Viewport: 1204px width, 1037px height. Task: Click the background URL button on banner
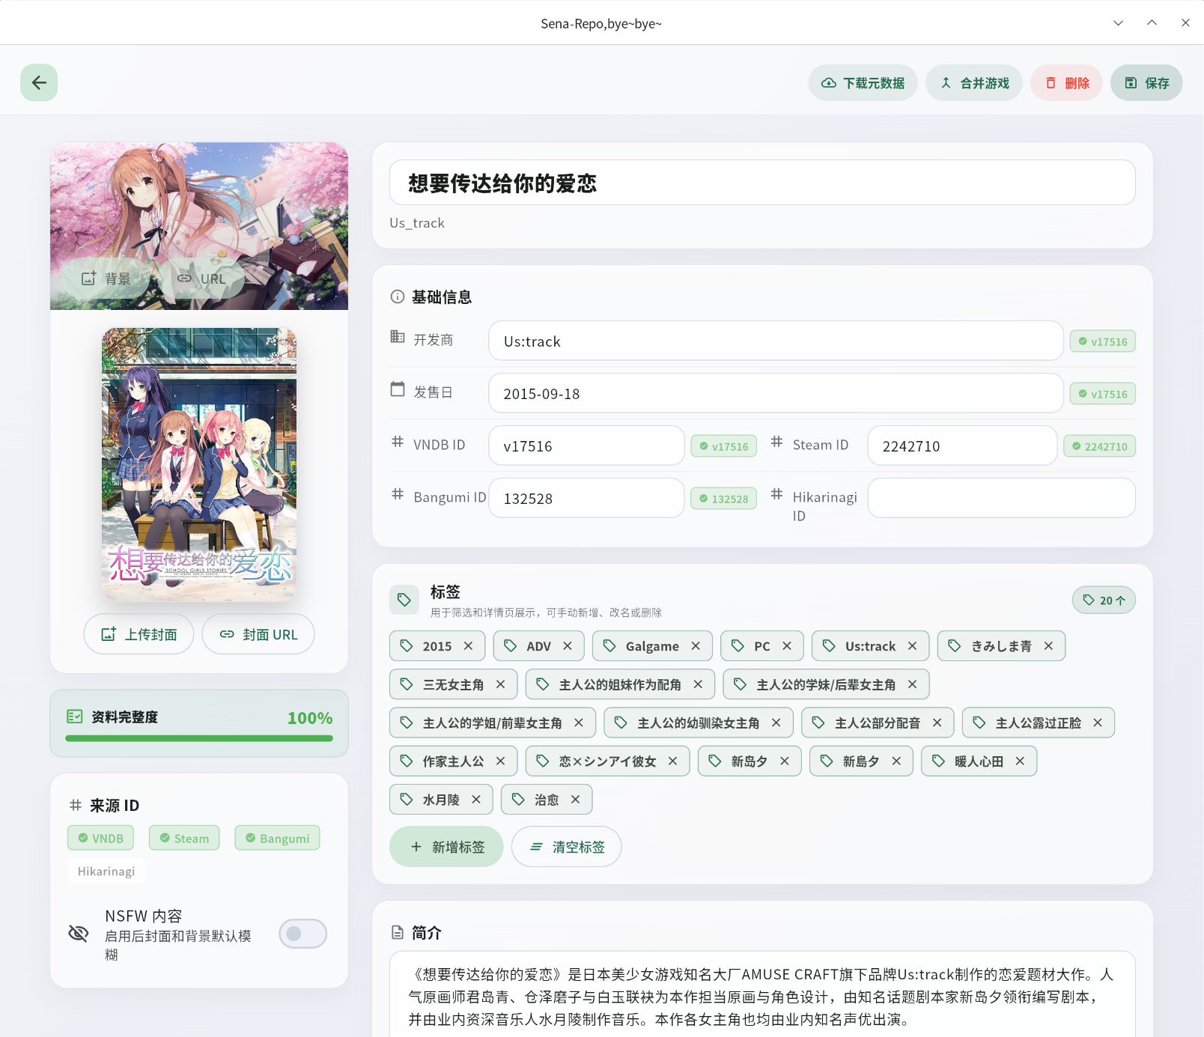coord(201,279)
